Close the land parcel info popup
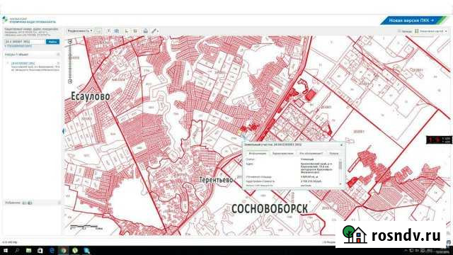The width and height of the screenshot is (453, 255). coord(341,144)
